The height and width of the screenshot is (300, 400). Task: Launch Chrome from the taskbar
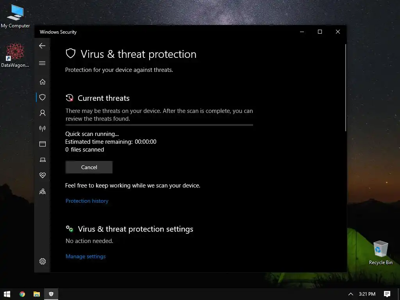point(22,294)
